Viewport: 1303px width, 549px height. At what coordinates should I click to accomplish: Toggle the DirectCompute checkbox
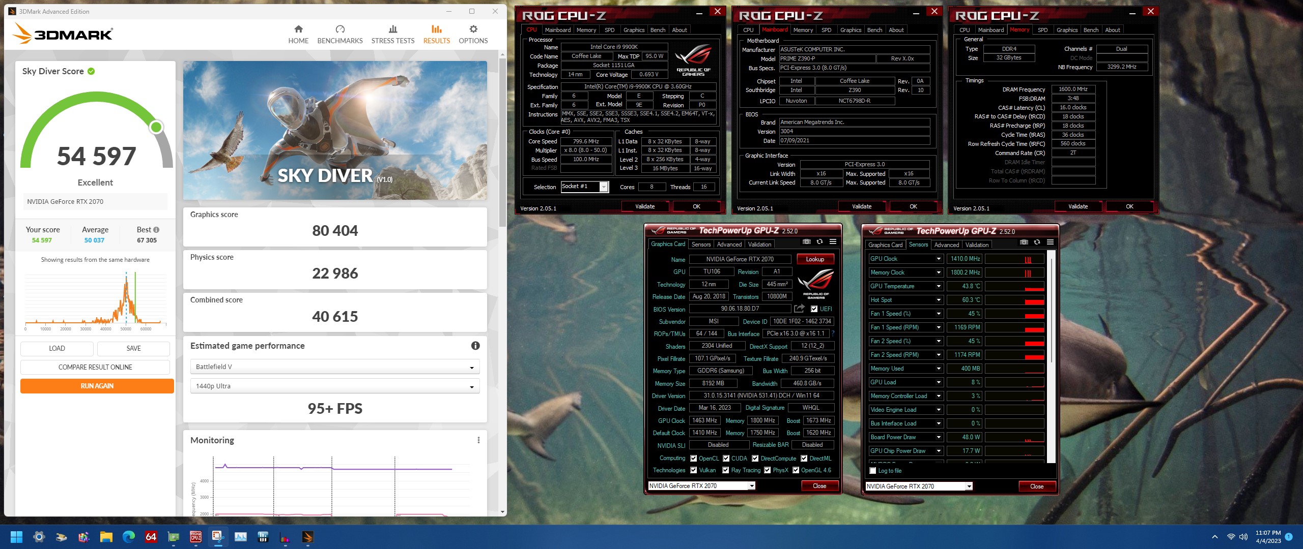[x=755, y=459]
